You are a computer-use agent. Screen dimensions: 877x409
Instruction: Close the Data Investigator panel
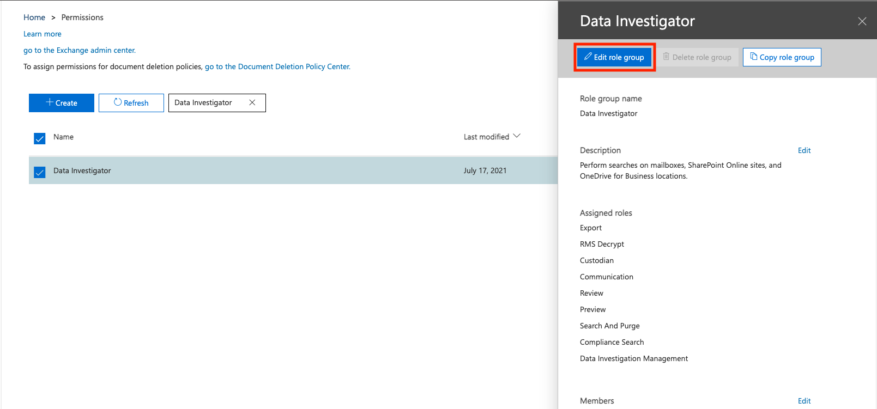tap(862, 21)
